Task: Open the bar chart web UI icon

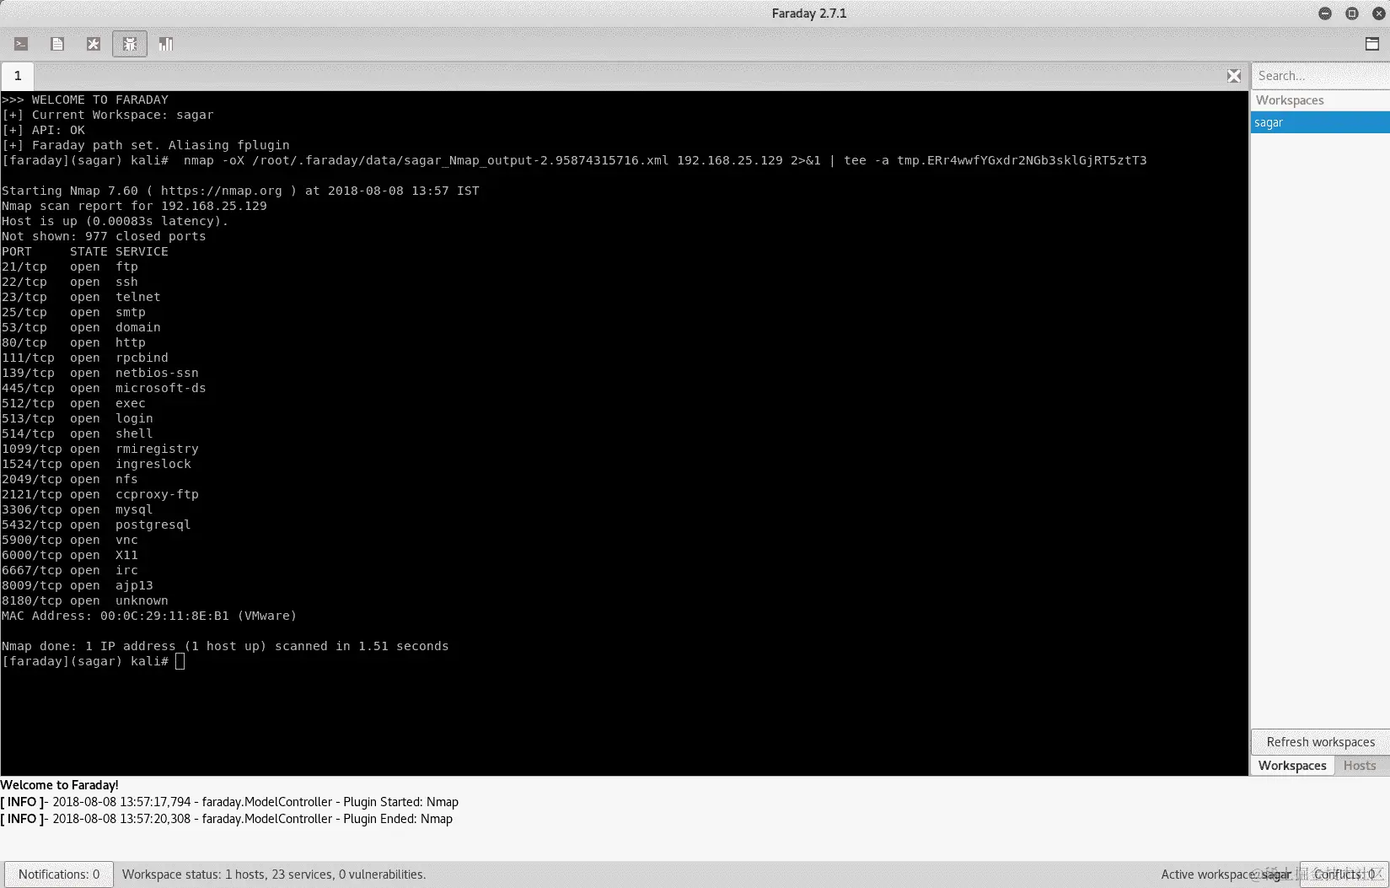Action: pos(166,44)
